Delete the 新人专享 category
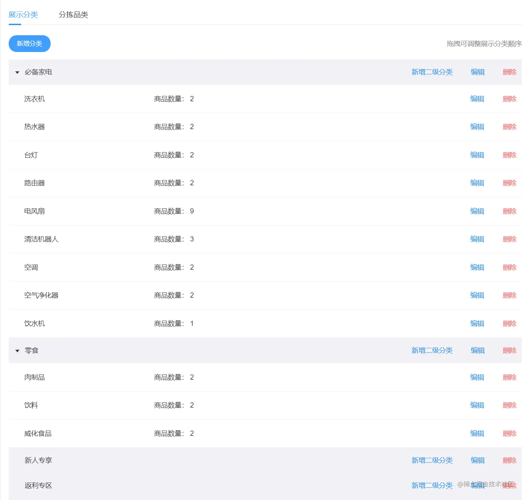Screen dimensions: 526x500 click(x=509, y=460)
